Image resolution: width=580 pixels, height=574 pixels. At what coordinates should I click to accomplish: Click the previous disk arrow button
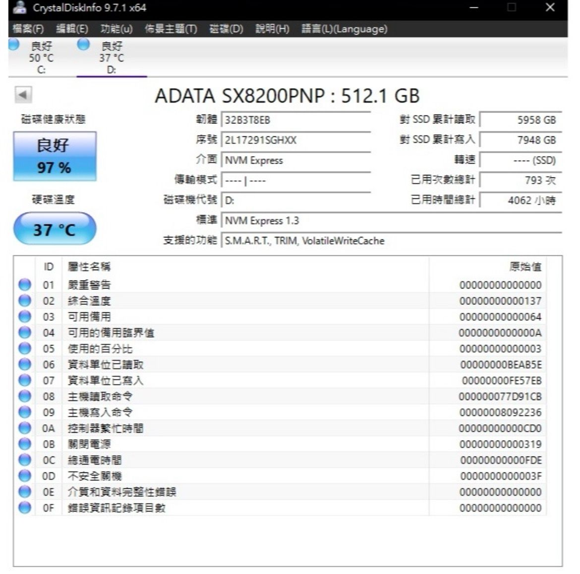point(23,95)
